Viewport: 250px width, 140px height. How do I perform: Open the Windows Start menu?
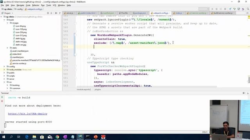click(4, 137)
